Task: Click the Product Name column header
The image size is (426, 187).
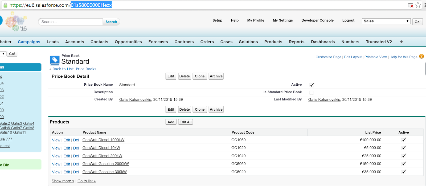Action: tap(94, 132)
